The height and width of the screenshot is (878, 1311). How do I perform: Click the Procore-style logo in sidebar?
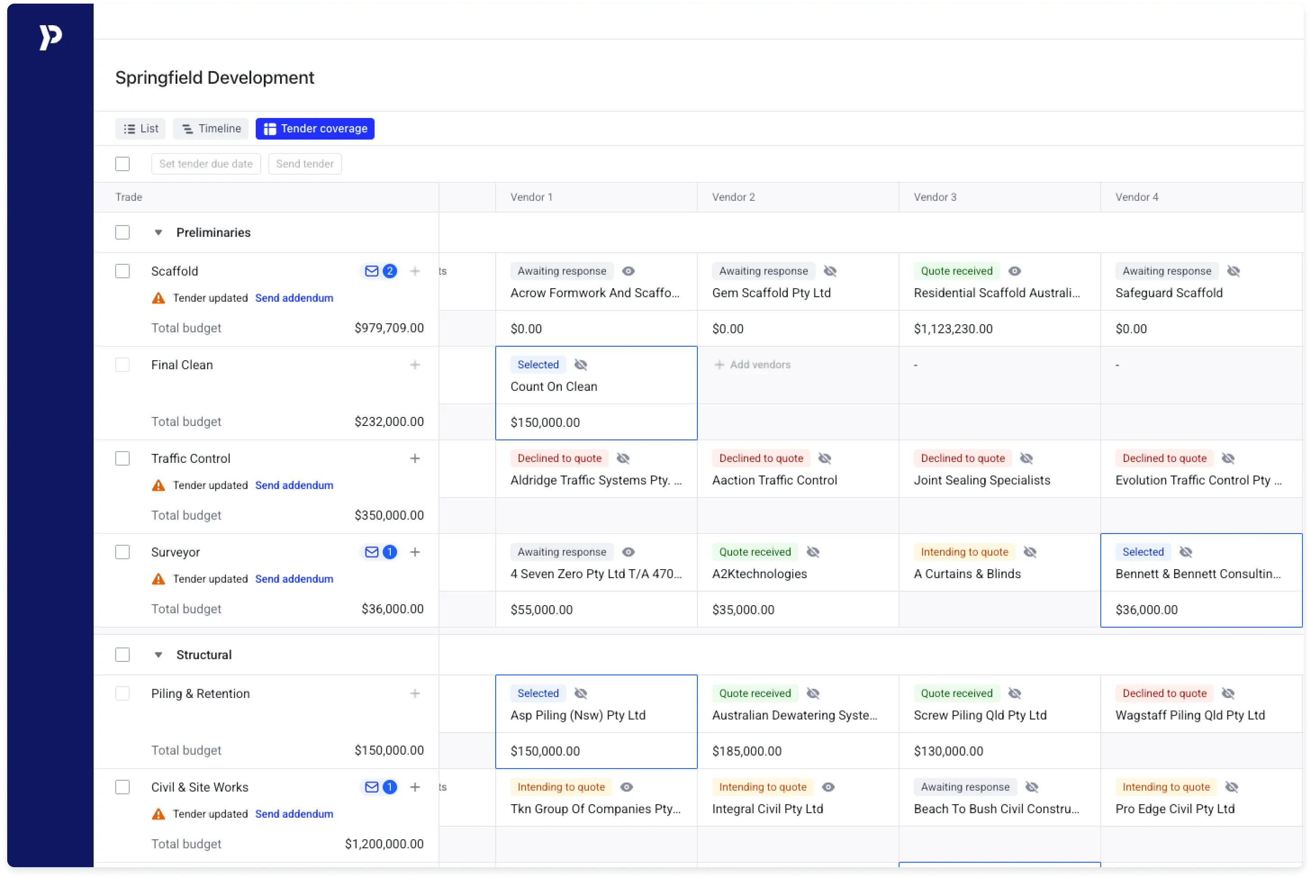click(50, 37)
